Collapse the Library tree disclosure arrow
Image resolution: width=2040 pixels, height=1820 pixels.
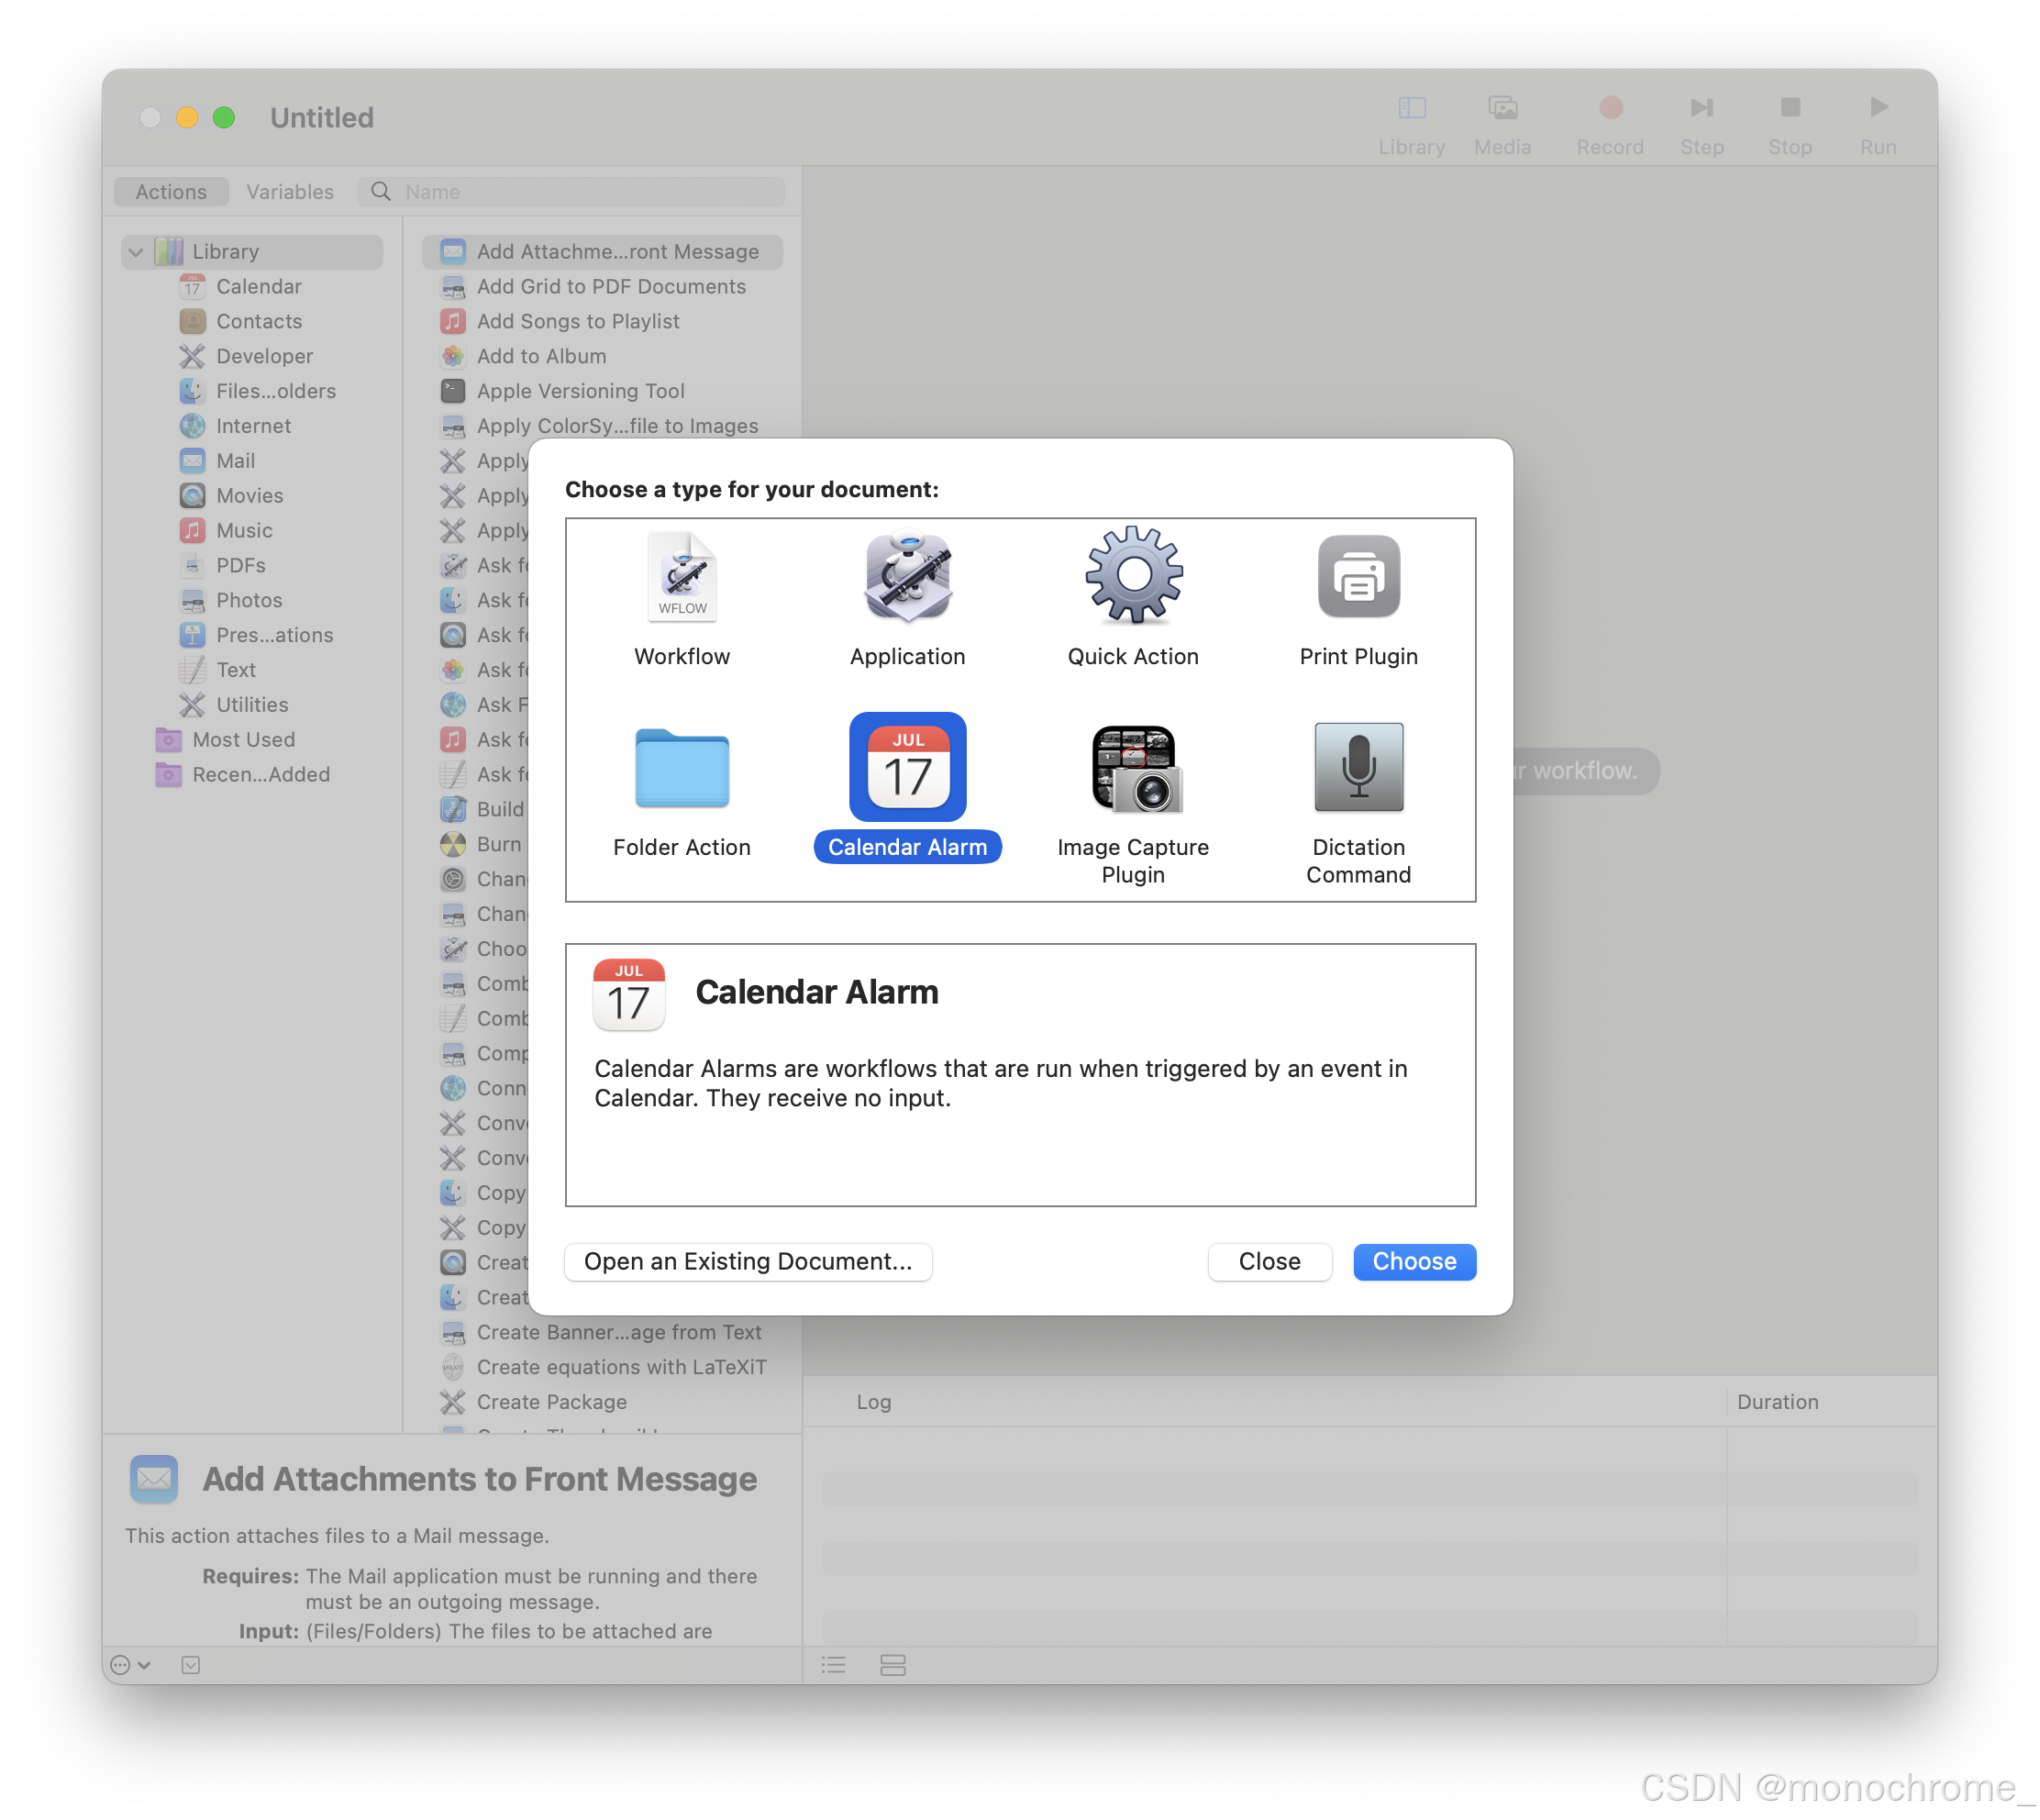pyautogui.click(x=136, y=252)
